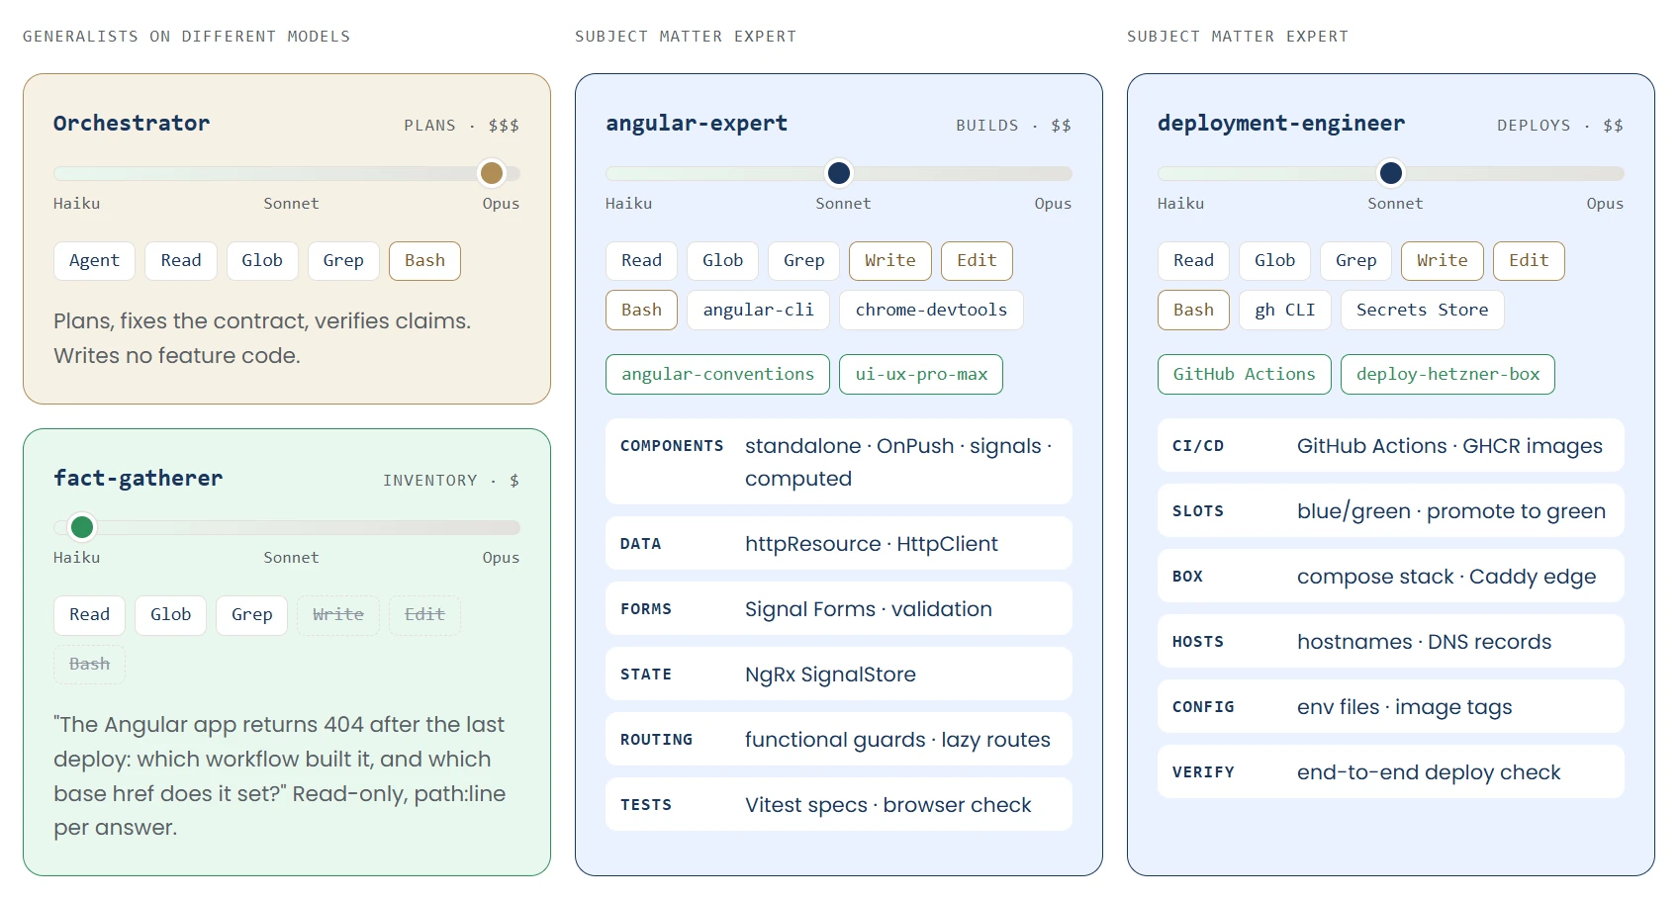Image resolution: width=1680 pixels, height=901 pixels.
Task: Click the angular-expert card title
Action: coord(697,124)
